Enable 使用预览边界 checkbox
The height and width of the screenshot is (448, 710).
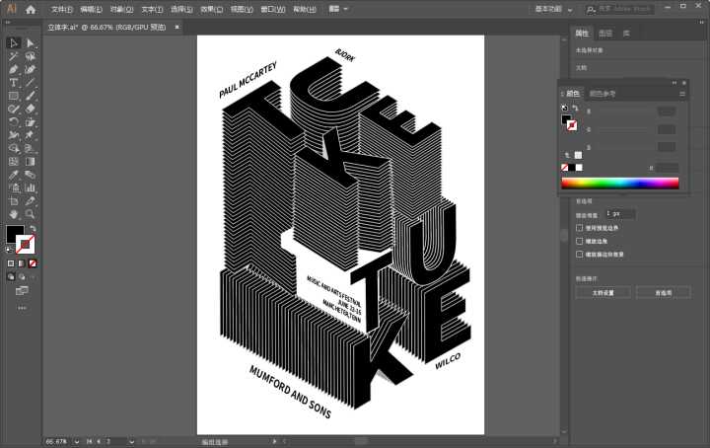point(579,228)
